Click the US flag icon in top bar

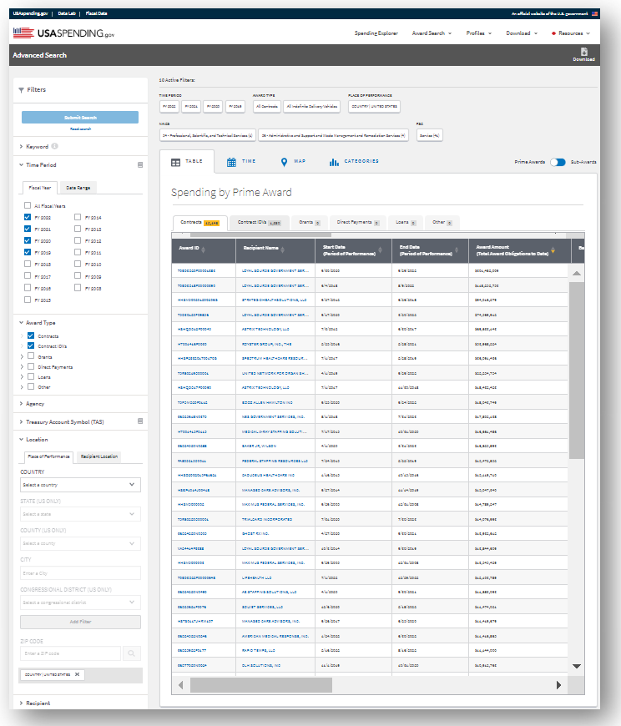coord(594,13)
